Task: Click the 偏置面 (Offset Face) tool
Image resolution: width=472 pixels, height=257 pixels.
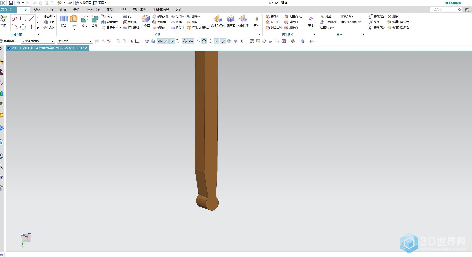Action: tap(231, 21)
